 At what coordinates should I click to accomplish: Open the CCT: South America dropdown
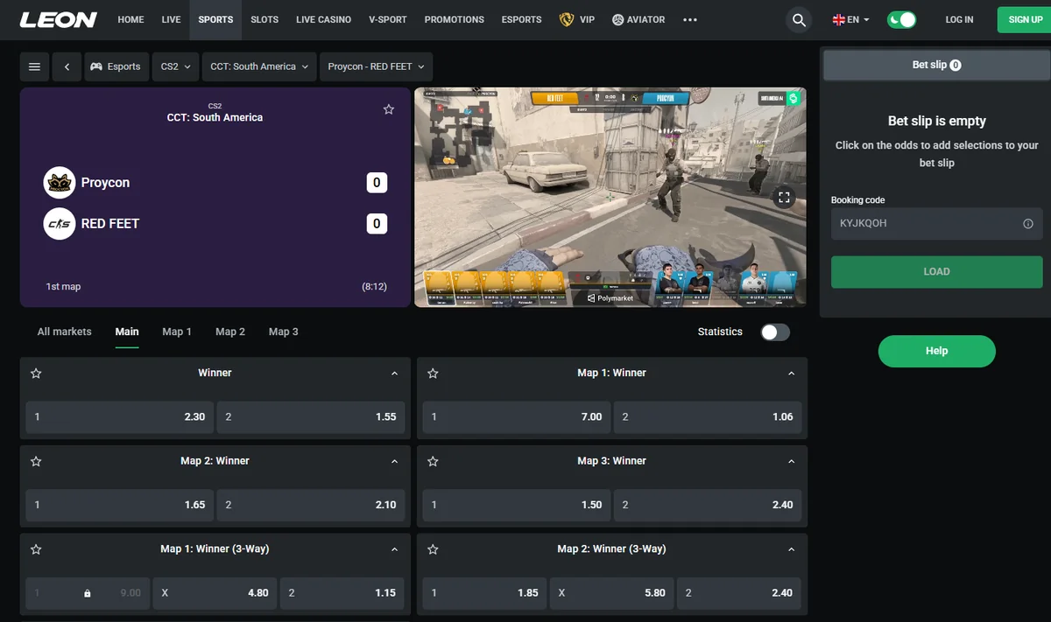pos(260,66)
